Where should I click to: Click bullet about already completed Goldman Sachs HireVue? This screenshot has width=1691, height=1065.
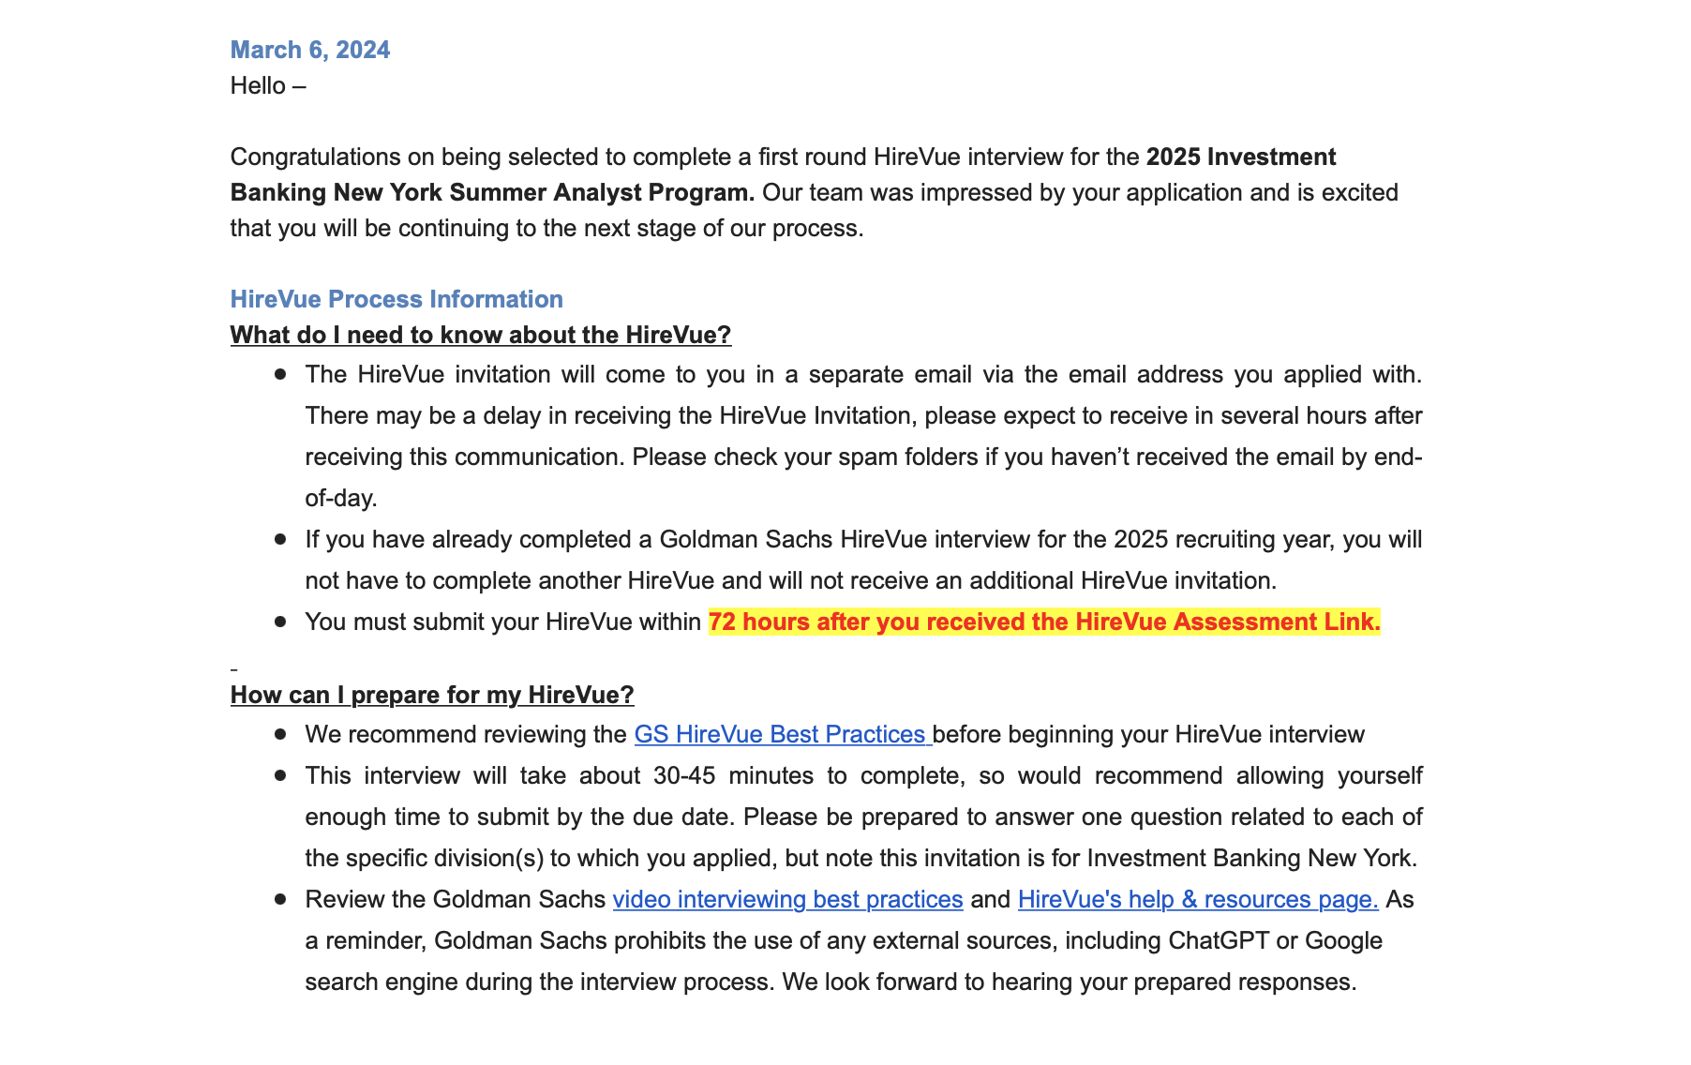(863, 560)
